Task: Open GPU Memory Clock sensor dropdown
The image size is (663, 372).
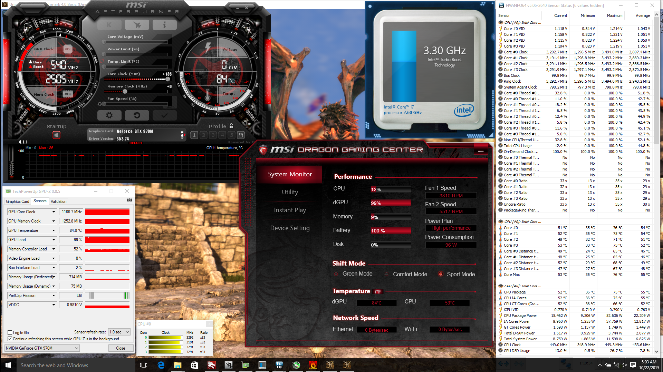Action: coord(54,221)
